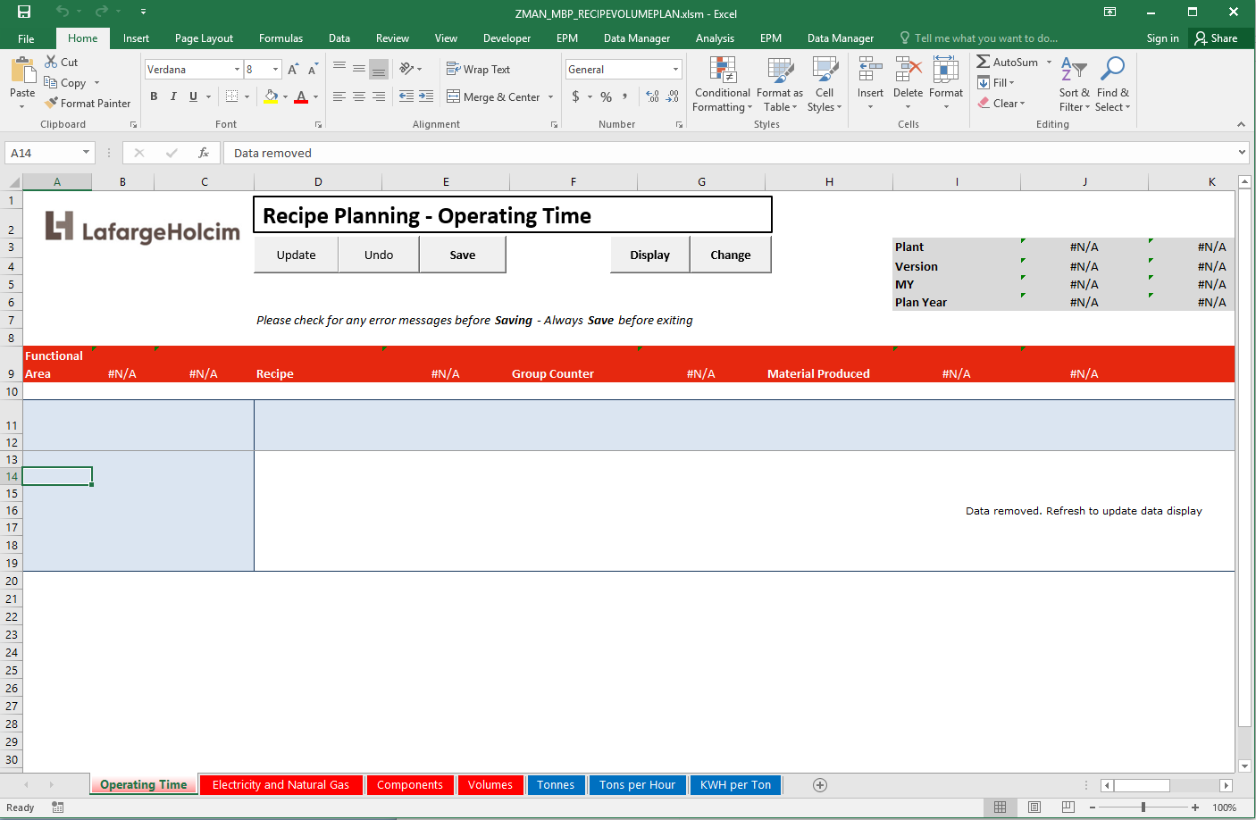The width and height of the screenshot is (1256, 820).
Task: Click Sign in link
Action: click(x=1162, y=38)
